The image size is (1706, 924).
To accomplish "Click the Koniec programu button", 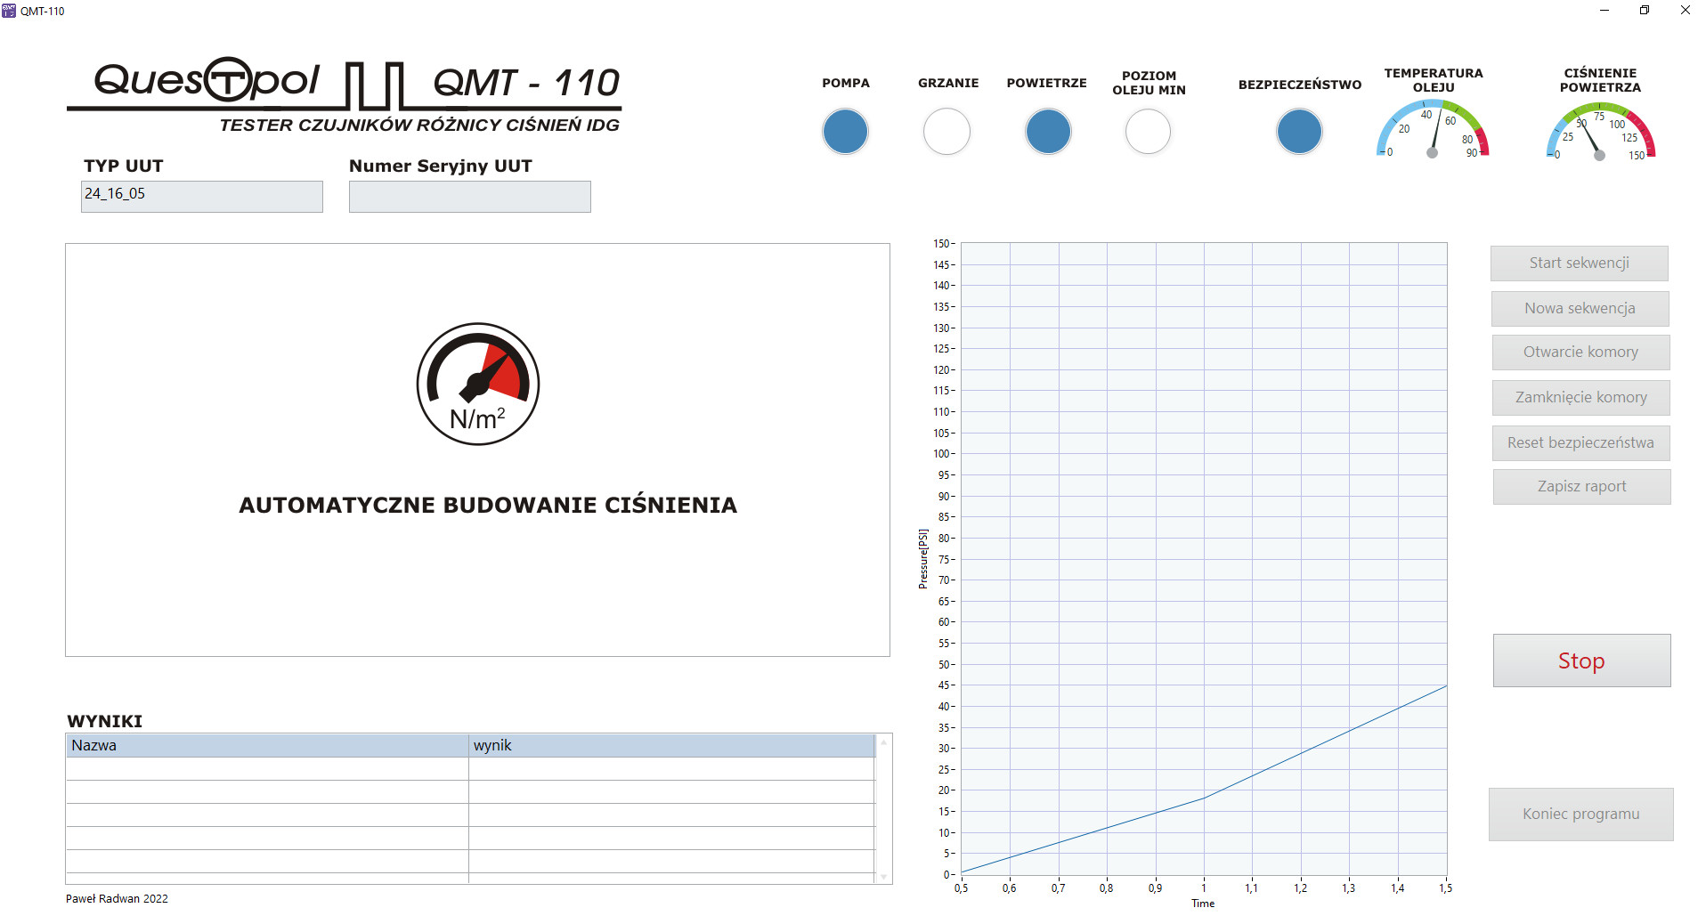I will click(x=1581, y=814).
